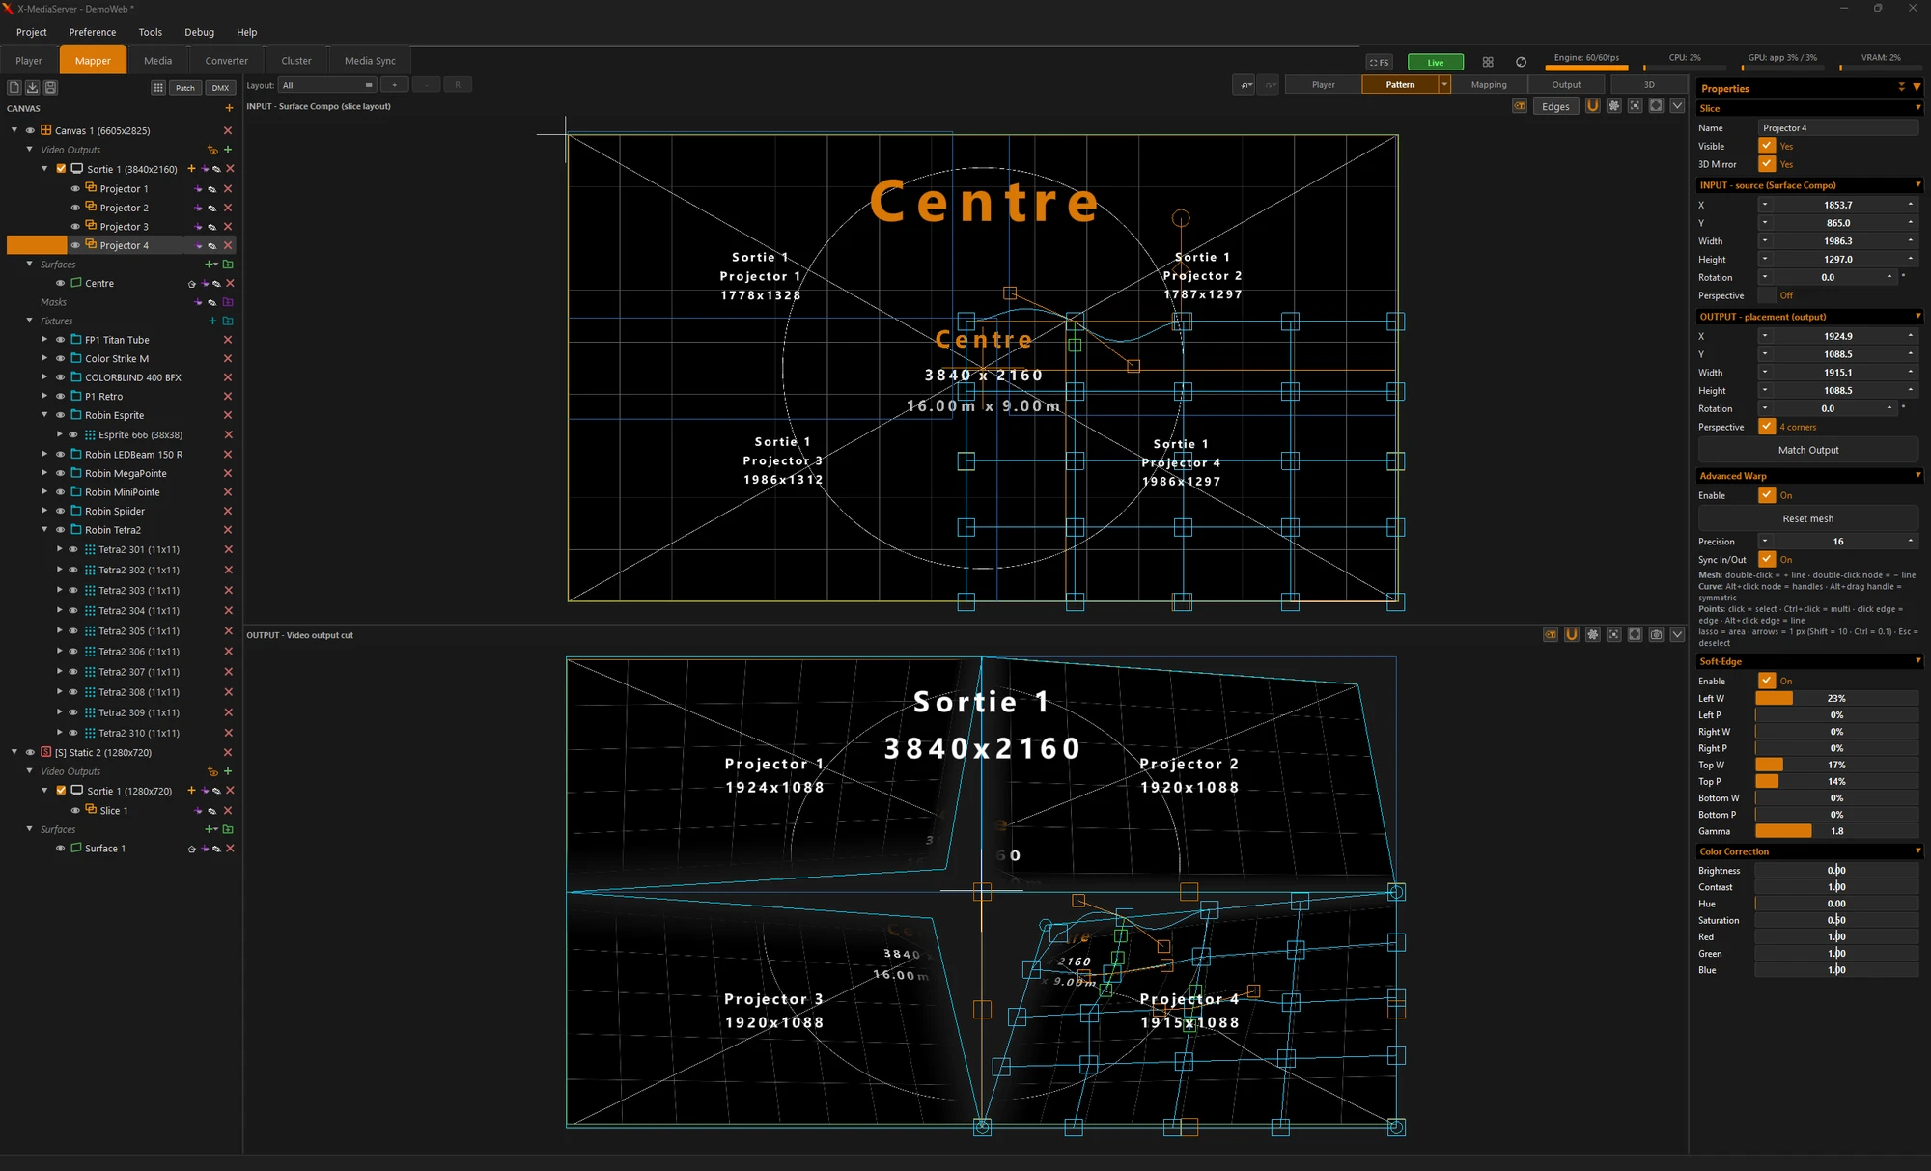The width and height of the screenshot is (1931, 1171).
Task: Click the undo arrow button
Action: point(1245,85)
